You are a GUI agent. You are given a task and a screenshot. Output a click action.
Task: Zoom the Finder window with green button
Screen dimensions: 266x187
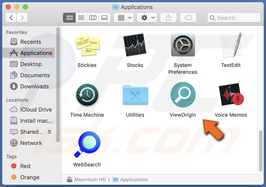(x=26, y=7)
